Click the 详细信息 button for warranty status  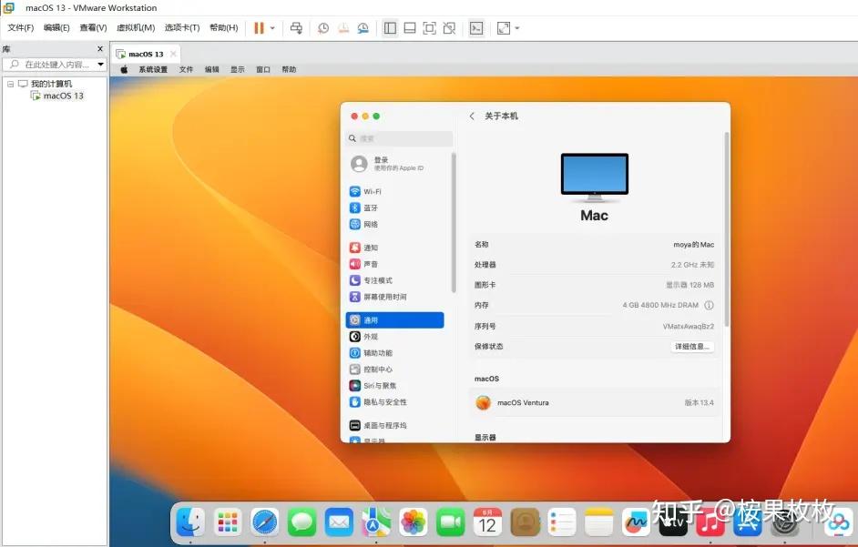pyautogui.click(x=692, y=346)
